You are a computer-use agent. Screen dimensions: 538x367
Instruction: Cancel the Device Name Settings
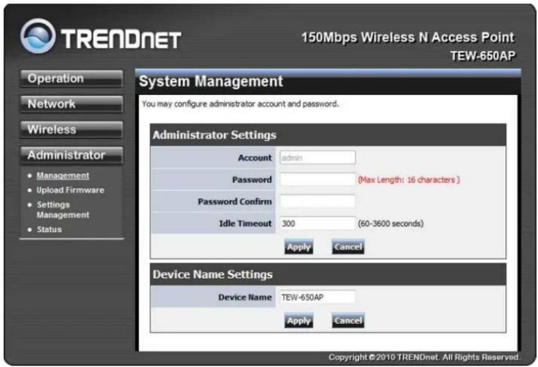click(348, 321)
